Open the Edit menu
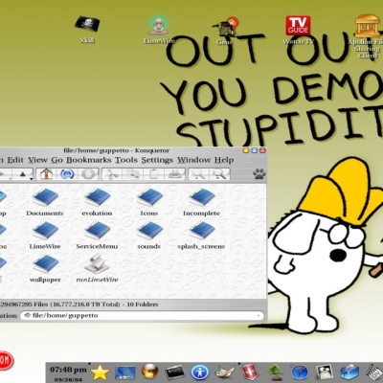Image resolution: width=383 pixels, height=383 pixels. point(15,160)
